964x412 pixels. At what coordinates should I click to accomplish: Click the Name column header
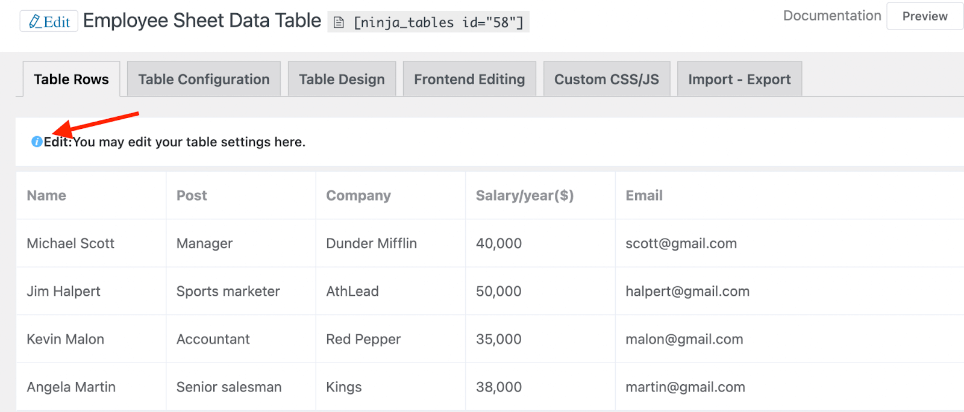pos(46,195)
